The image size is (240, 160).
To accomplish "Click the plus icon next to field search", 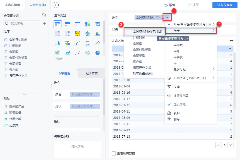I will coord(44,23).
